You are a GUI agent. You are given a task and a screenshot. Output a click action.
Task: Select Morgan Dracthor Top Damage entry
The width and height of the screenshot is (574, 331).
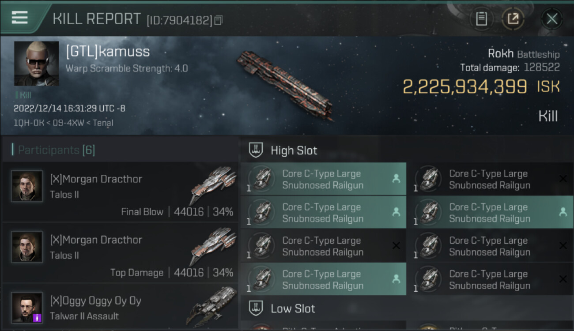[120, 253]
